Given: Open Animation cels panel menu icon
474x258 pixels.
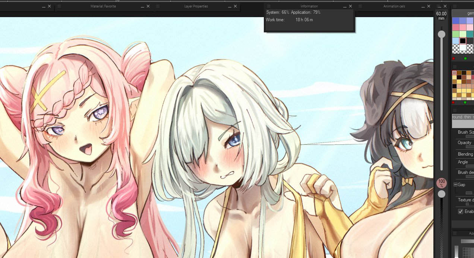Looking at the screenshot, I should pyautogui.click(x=360, y=6).
